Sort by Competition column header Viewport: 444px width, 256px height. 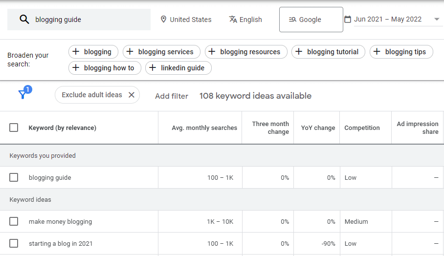(x=362, y=128)
